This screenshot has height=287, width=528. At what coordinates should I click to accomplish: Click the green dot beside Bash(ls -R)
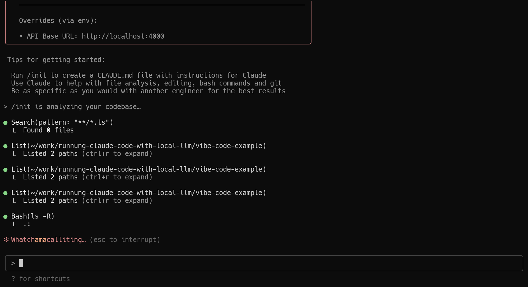pyautogui.click(x=5, y=217)
